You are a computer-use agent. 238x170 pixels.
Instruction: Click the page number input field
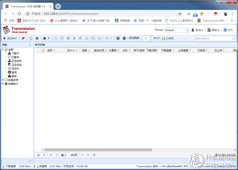[67, 155]
